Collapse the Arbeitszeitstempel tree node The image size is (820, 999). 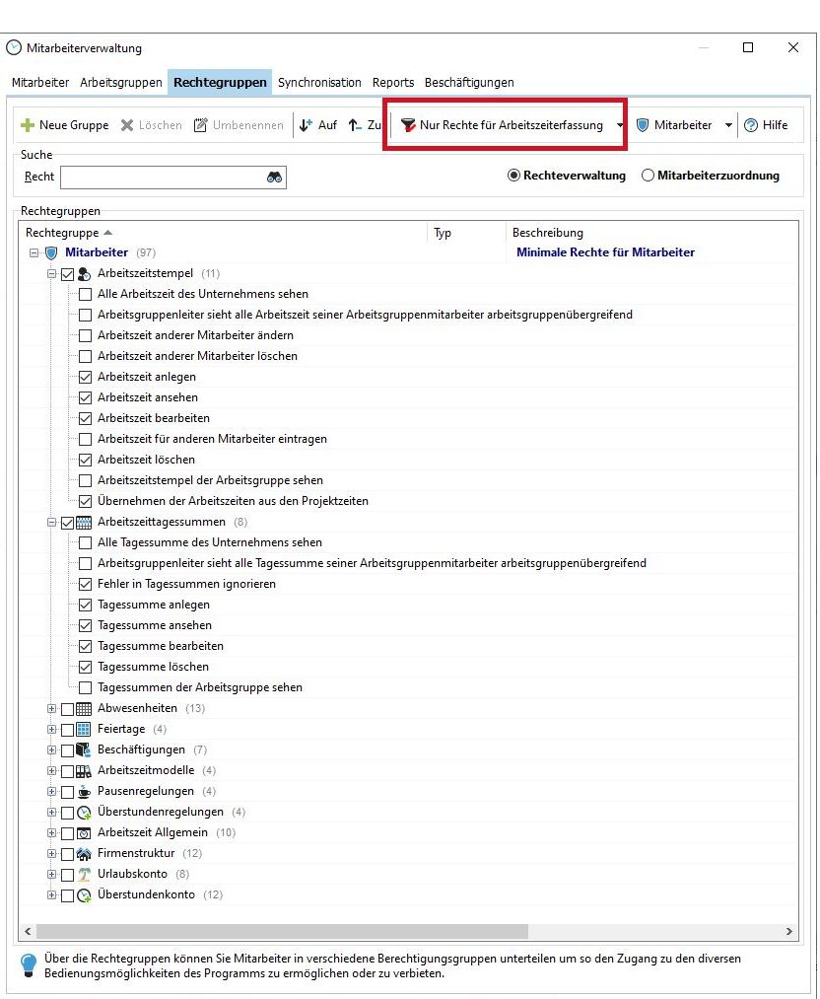(x=52, y=273)
